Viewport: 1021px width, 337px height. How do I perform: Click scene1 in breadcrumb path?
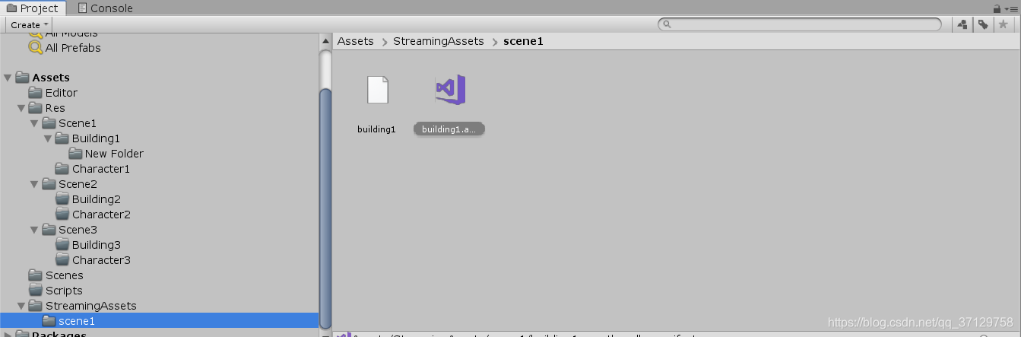click(x=523, y=41)
